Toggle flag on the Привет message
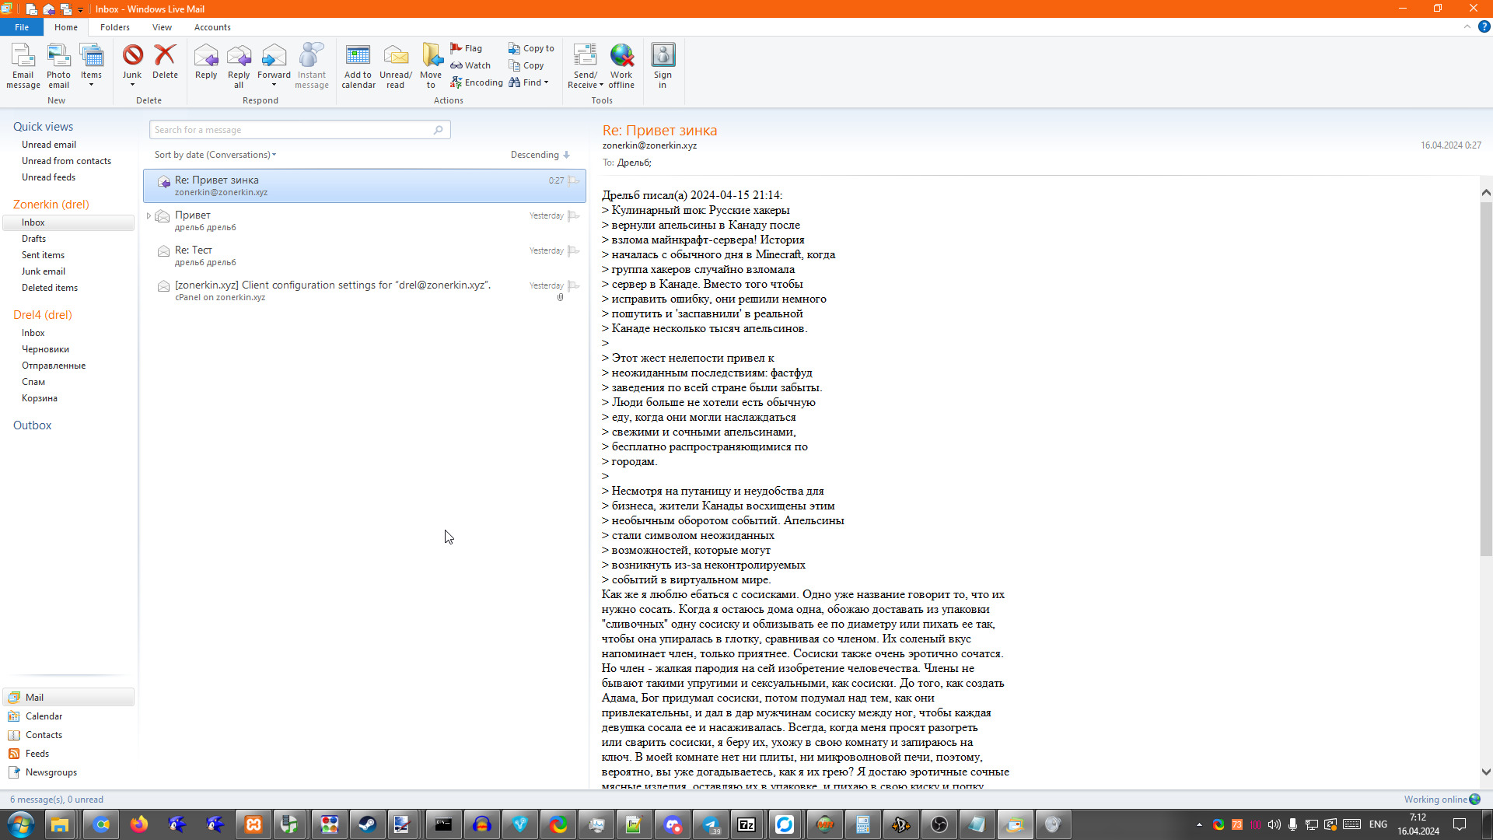 coord(574,215)
